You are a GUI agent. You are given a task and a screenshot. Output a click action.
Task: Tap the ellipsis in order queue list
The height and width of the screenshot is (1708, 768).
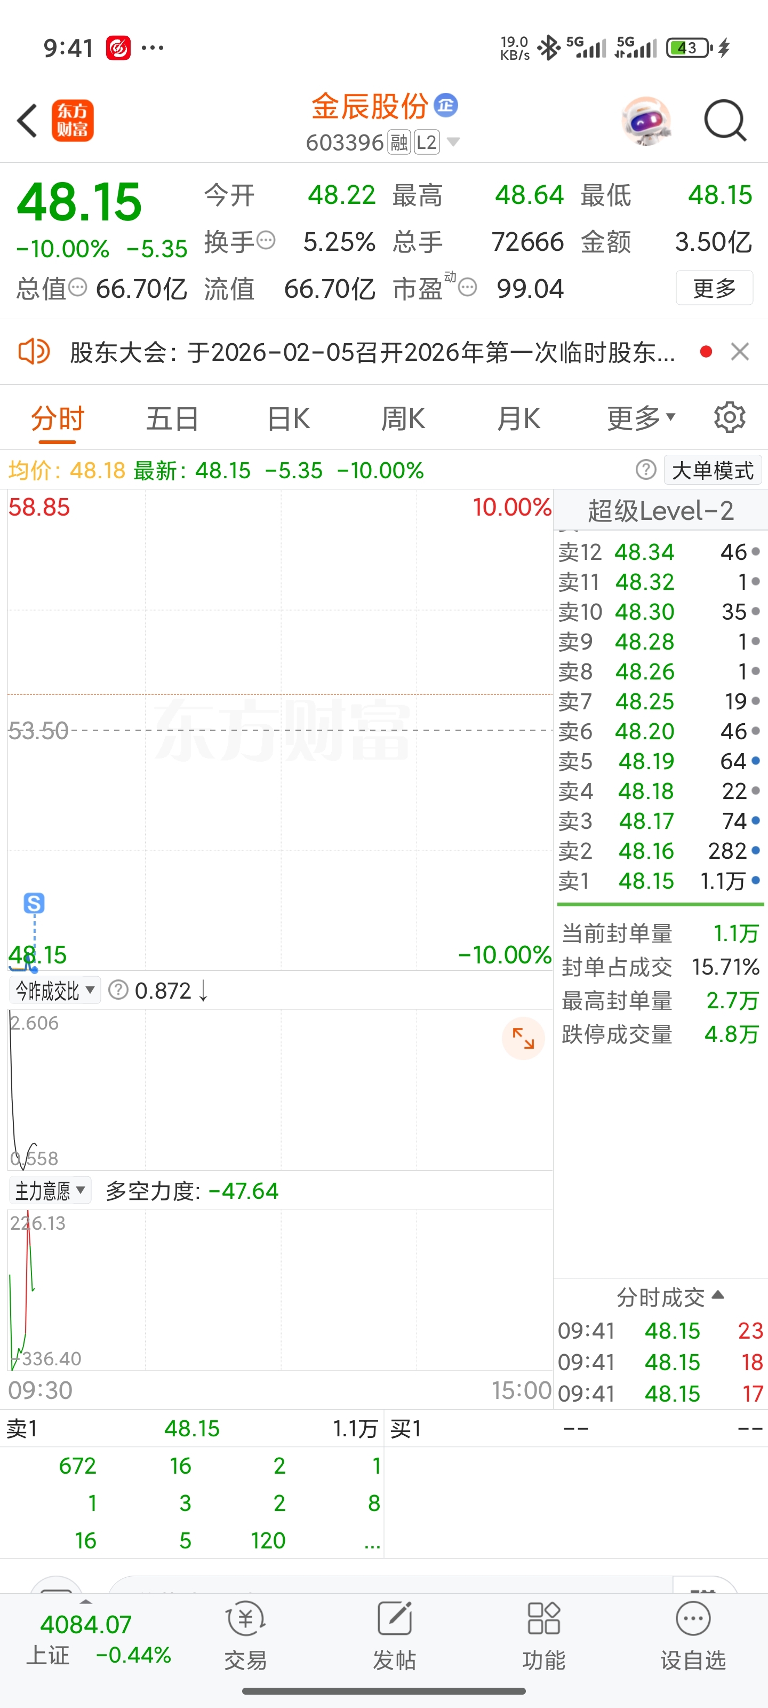(372, 1541)
